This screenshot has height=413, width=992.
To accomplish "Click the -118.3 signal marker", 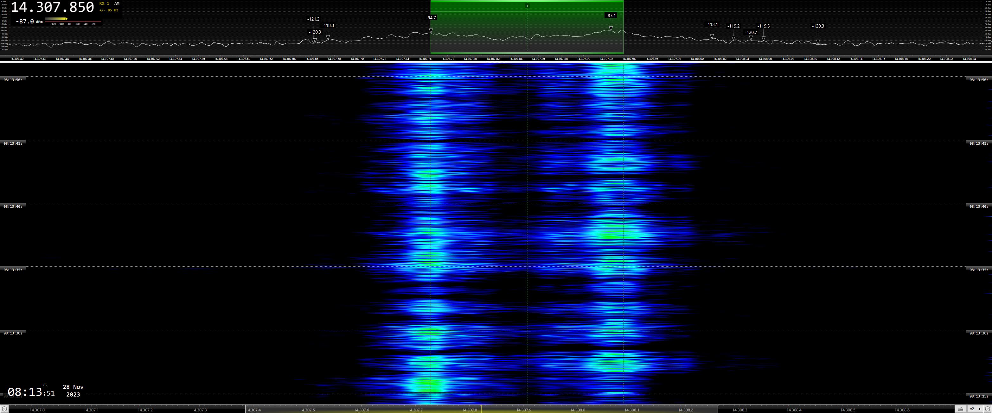I will 328,25.
